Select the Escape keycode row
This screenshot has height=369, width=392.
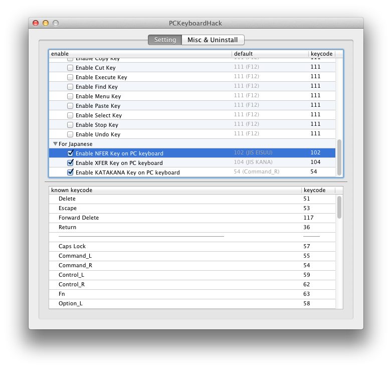pos(192,208)
